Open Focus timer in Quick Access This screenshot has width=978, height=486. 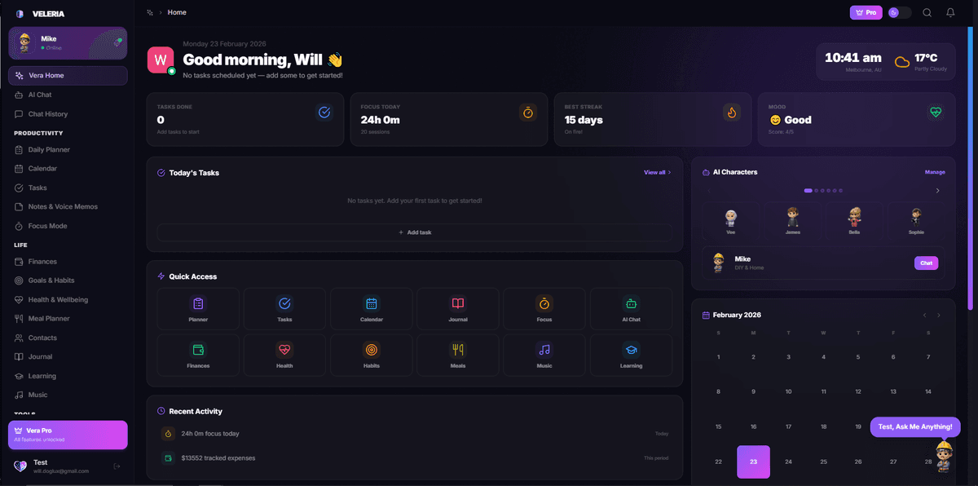point(544,309)
